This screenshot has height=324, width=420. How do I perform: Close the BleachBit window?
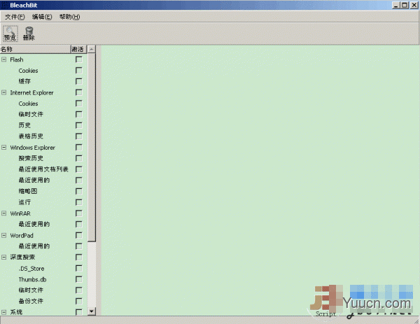(414, 5)
